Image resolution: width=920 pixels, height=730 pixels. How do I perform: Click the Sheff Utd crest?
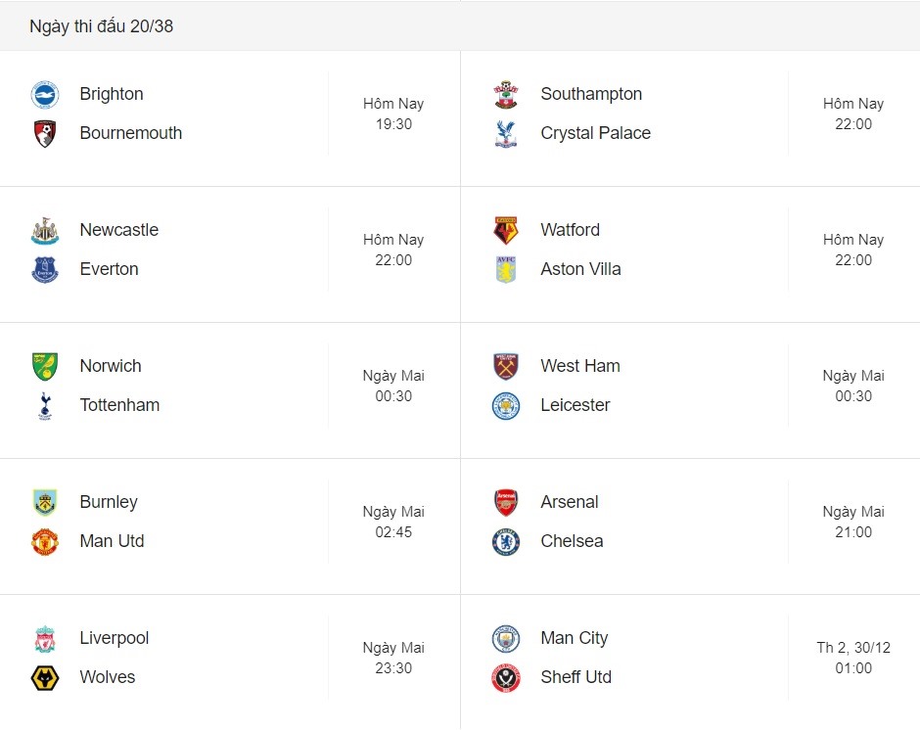[505, 678]
